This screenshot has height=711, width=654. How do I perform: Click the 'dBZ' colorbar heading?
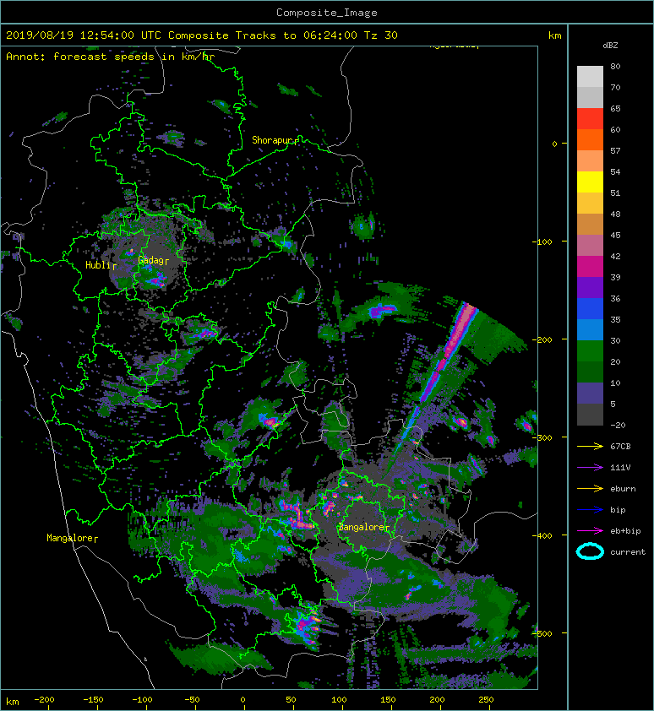(x=610, y=46)
